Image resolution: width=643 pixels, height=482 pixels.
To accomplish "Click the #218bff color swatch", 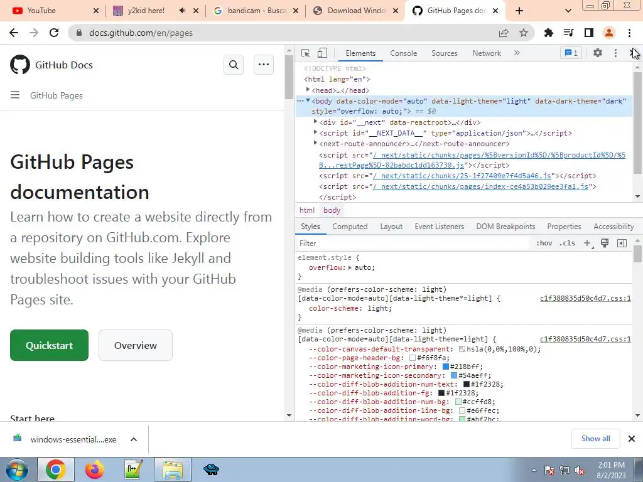I will coord(446,367).
